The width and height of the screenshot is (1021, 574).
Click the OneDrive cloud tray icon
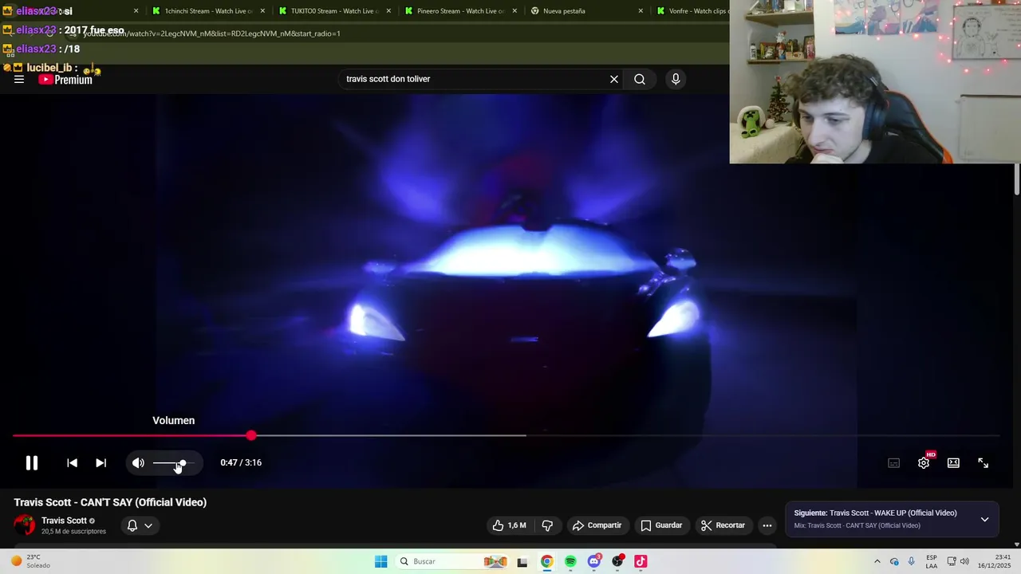click(894, 561)
